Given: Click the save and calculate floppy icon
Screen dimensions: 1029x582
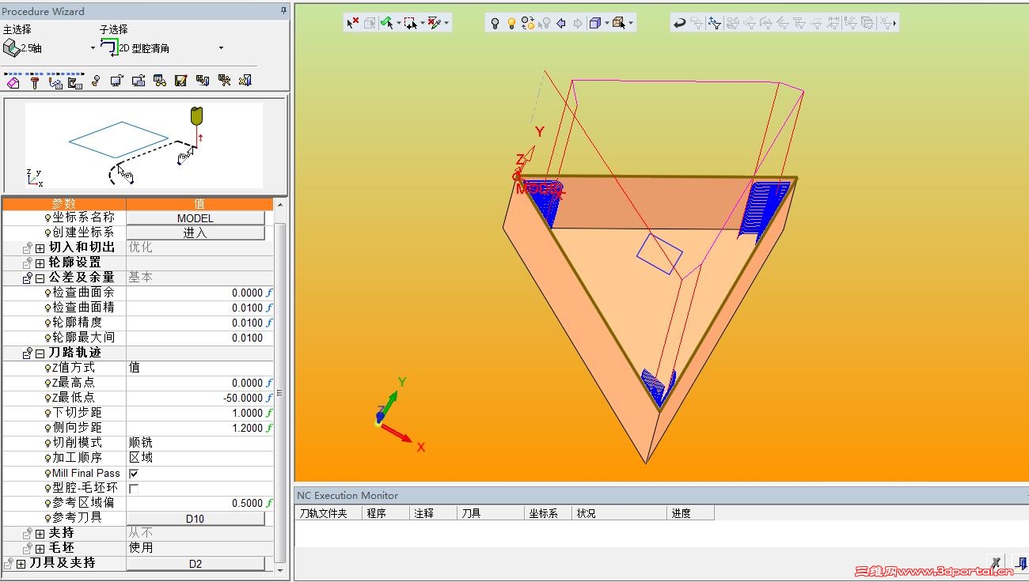Looking at the screenshot, I should [x=181, y=81].
